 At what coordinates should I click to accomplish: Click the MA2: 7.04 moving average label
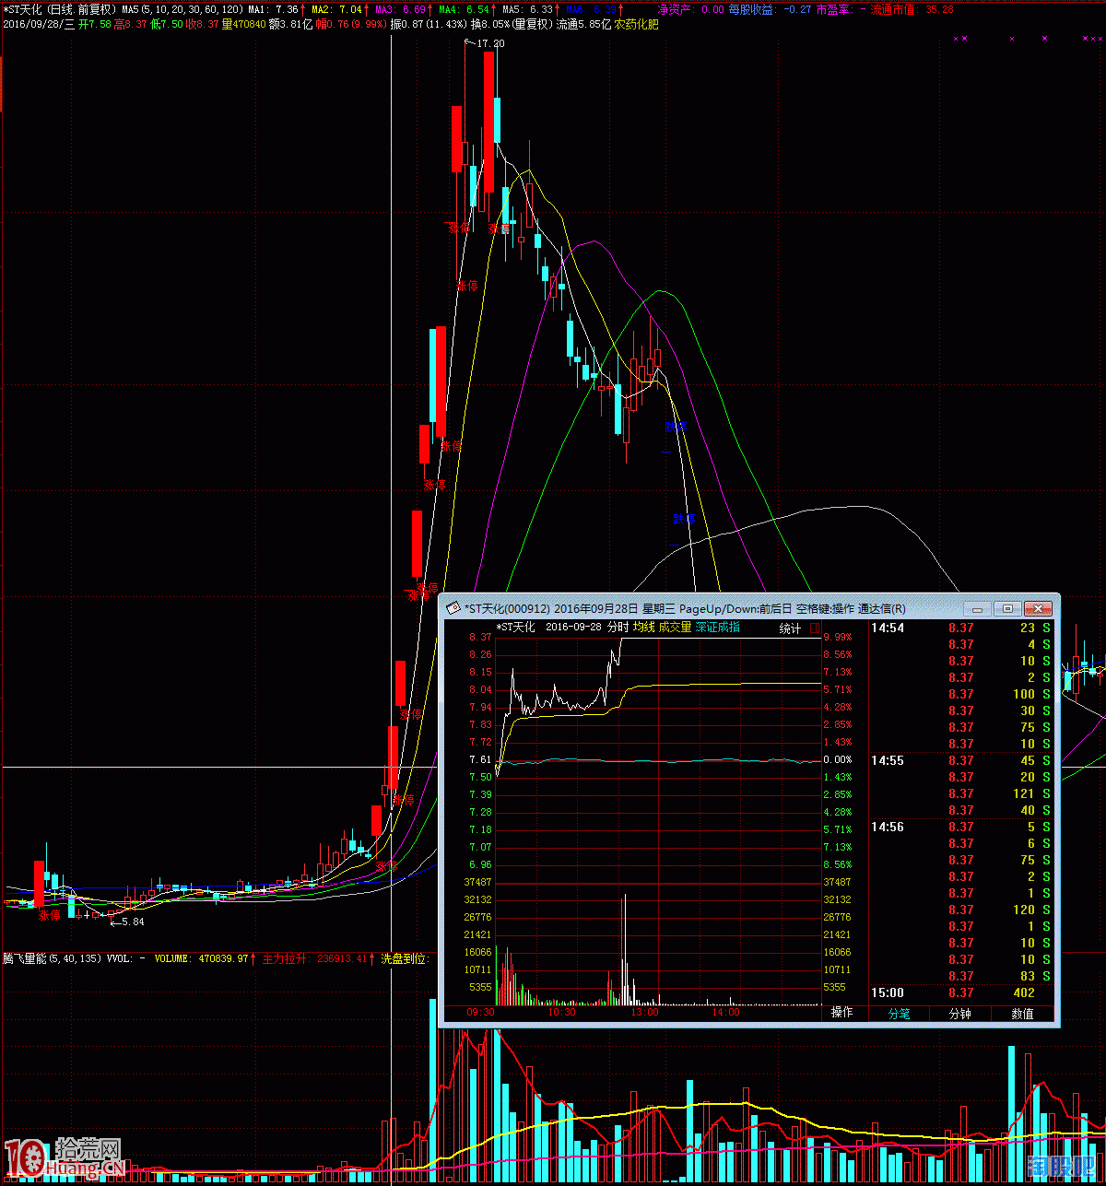(337, 9)
